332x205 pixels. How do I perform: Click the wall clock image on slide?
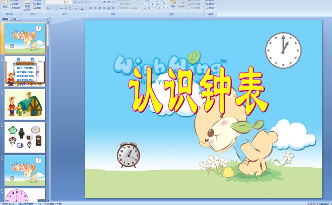click(283, 50)
